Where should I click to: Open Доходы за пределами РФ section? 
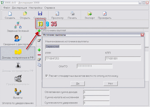pyautogui.click(x=18, y=67)
